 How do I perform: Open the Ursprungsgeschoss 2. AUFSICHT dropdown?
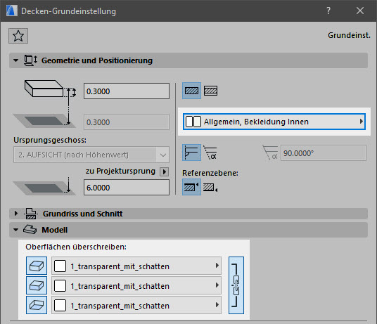click(x=91, y=155)
